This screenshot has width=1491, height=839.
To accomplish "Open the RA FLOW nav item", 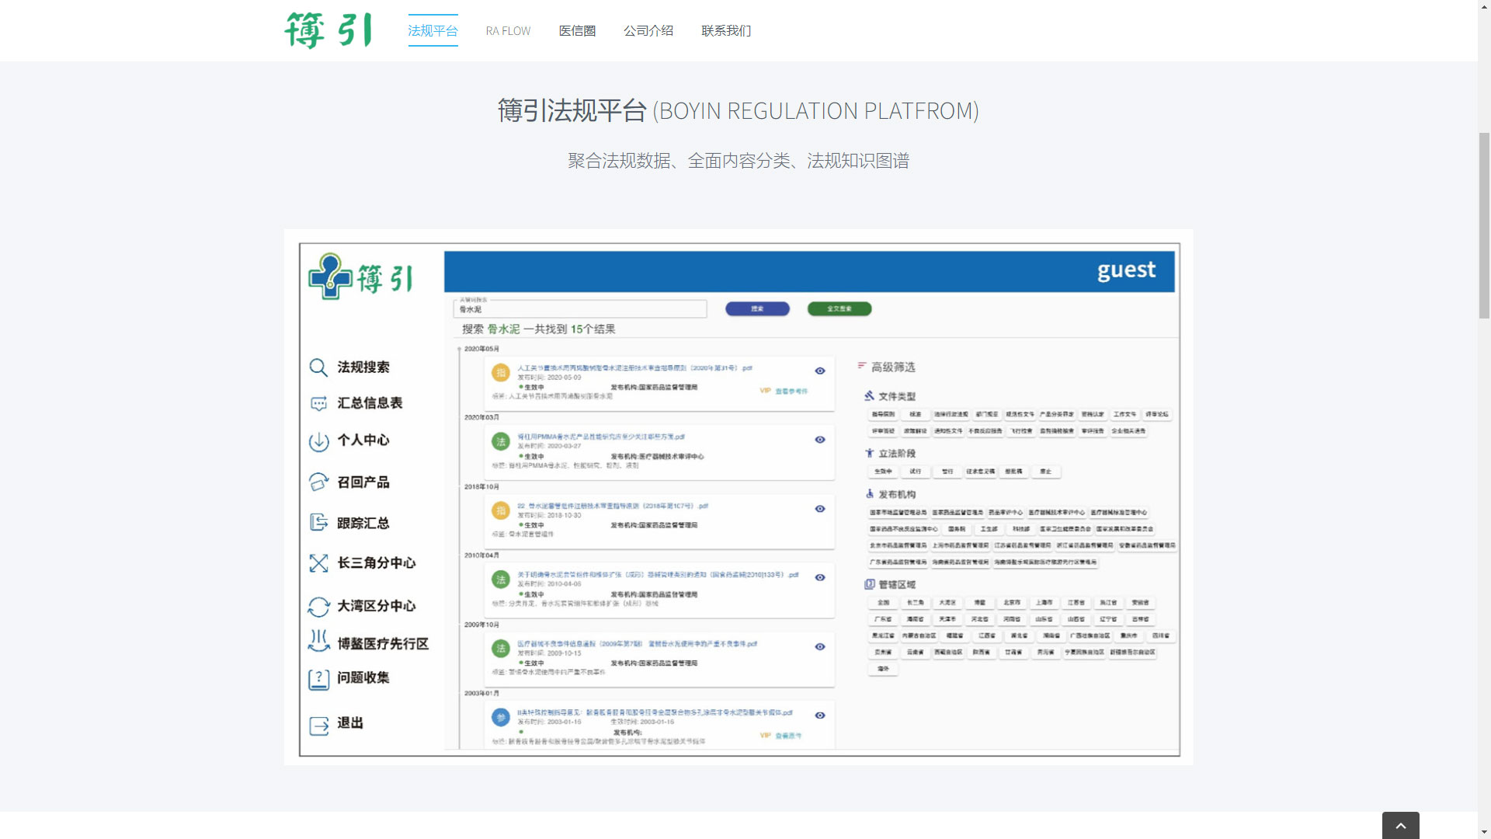I will click(508, 31).
